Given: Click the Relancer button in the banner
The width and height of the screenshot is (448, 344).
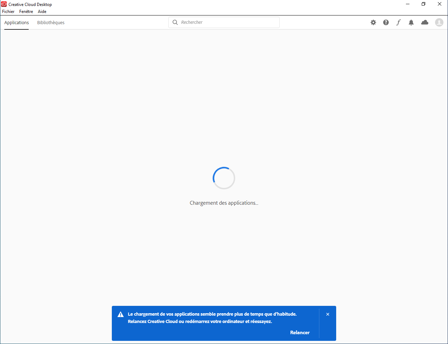Looking at the screenshot, I should (x=300, y=332).
